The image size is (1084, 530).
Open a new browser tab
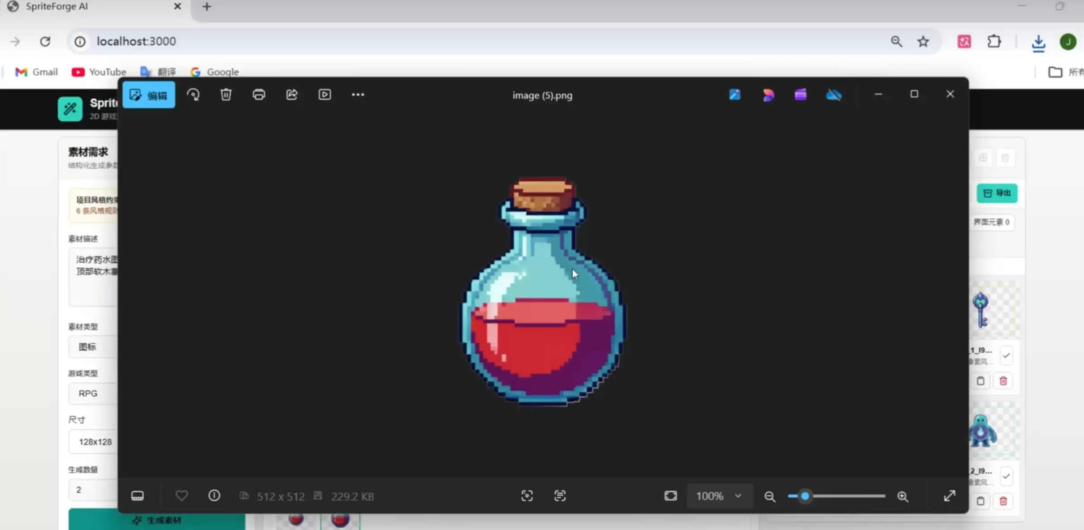pyautogui.click(x=207, y=7)
